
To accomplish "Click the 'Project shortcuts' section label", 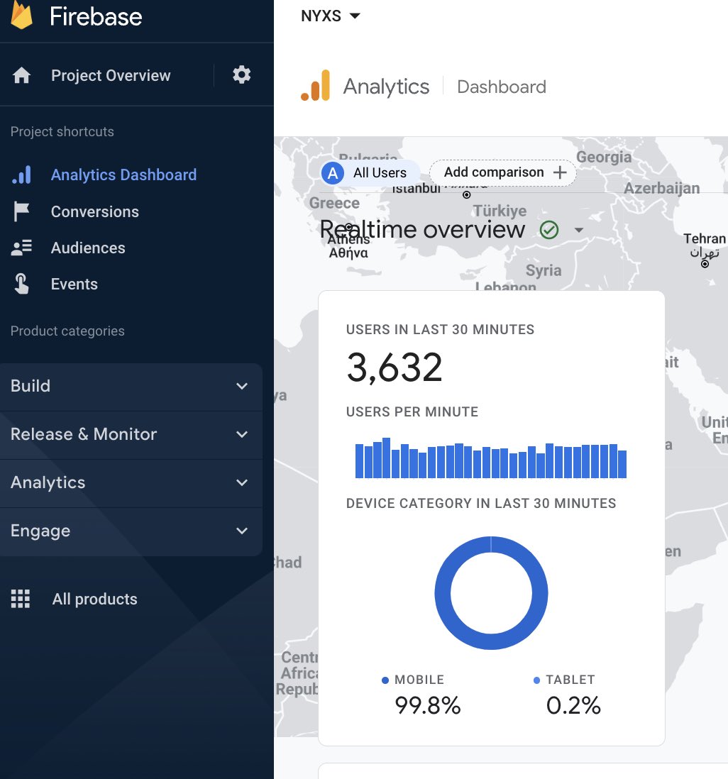I will [x=62, y=132].
